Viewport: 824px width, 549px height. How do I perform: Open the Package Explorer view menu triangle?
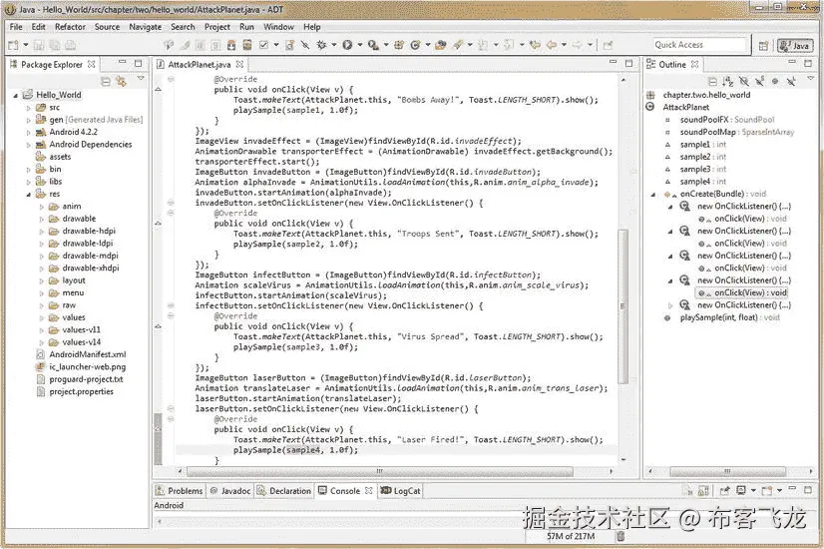(x=140, y=78)
